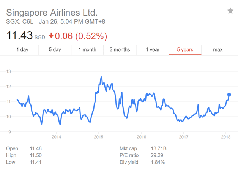The image size is (238, 172).
Task: Choose the 1 year range tab
Action: click(153, 49)
